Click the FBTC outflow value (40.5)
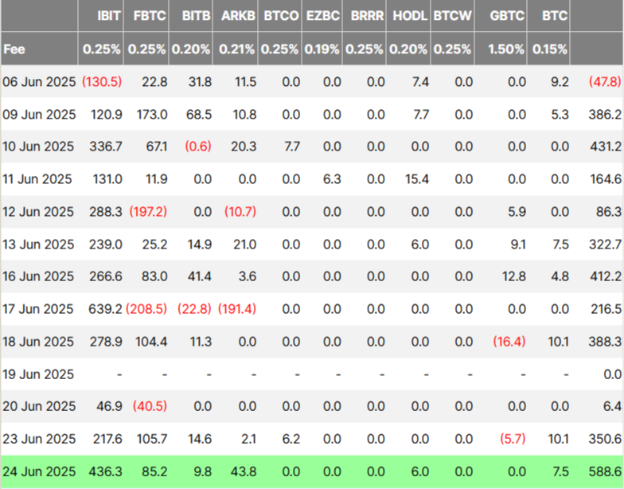The image size is (624, 489). [150, 406]
